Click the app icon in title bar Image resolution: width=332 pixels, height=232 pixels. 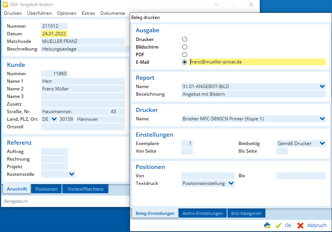(5, 5)
